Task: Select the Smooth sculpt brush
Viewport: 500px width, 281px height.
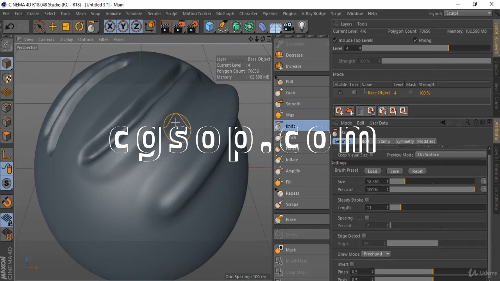Action: click(302, 104)
